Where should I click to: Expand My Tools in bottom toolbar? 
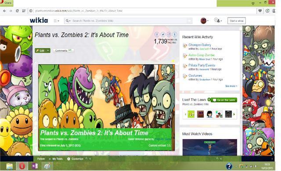[x=56, y=159]
